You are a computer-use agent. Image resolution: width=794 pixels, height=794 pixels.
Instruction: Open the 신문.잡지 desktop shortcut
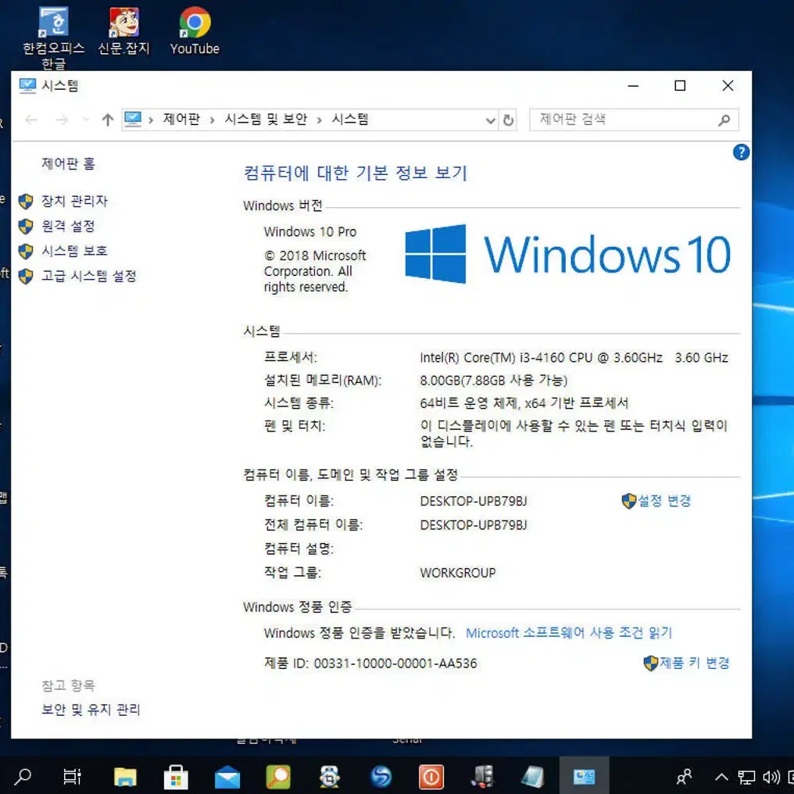124,30
